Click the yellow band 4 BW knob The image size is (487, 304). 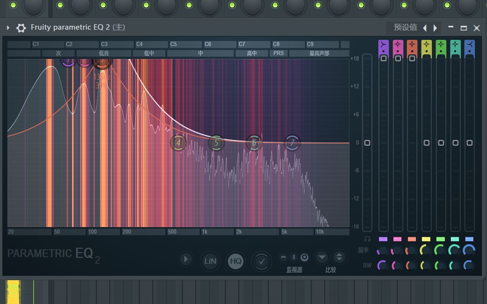click(x=426, y=266)
